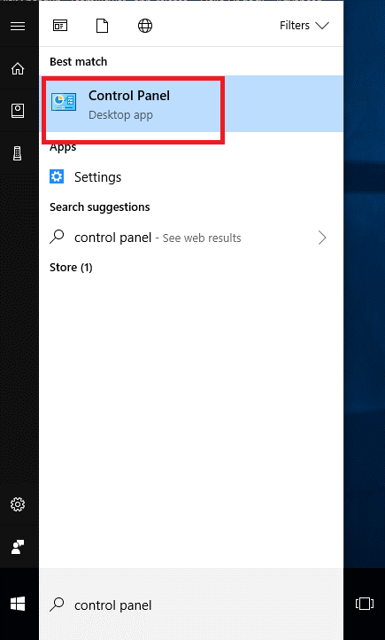Expand the Filters dropdown

tap(304, 26)
